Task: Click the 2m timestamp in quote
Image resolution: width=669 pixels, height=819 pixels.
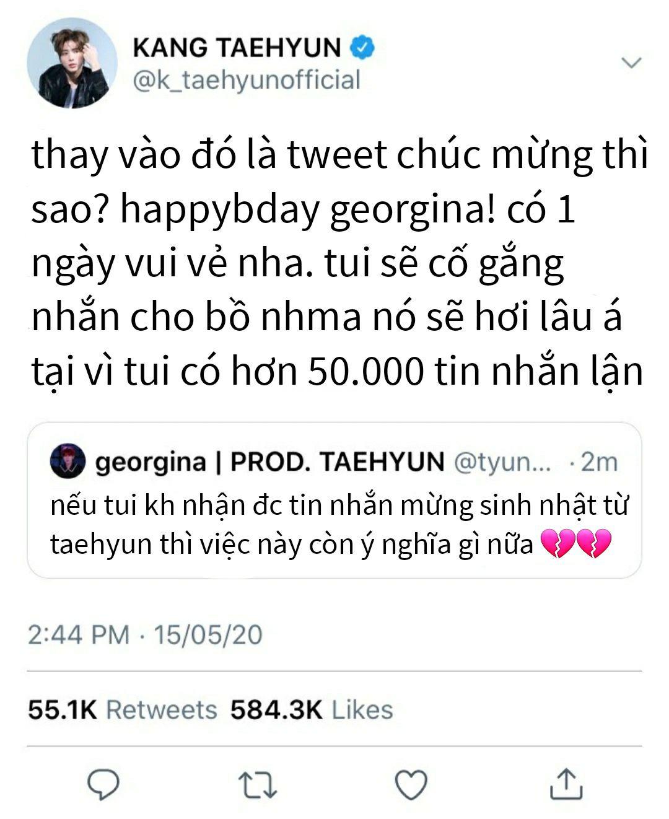Action: click(x=594, y=462)
